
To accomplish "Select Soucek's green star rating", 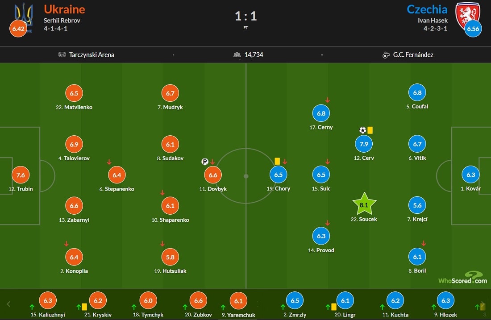I will [364, 204].
